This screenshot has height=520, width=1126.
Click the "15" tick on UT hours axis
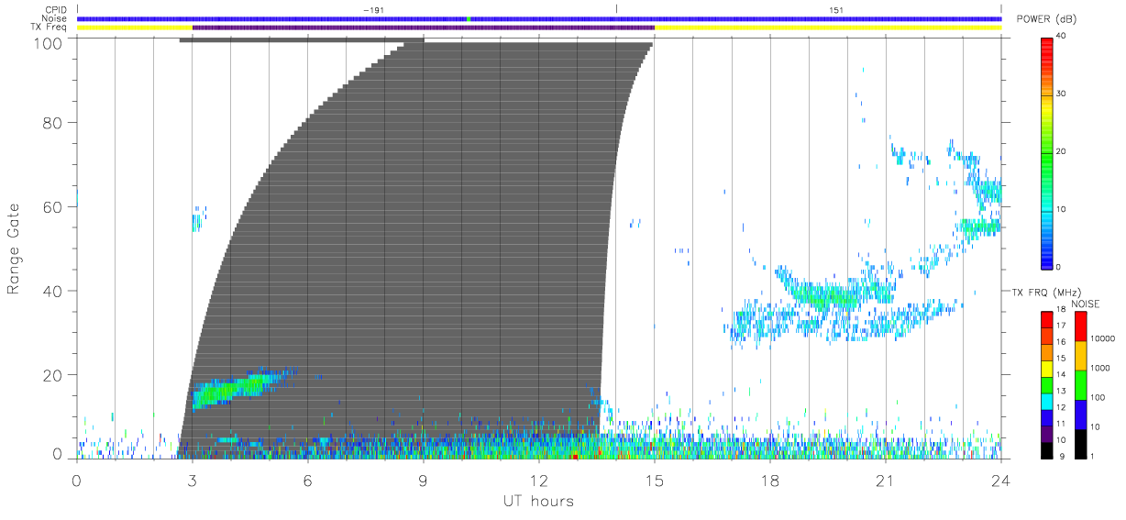coord(655,479)
